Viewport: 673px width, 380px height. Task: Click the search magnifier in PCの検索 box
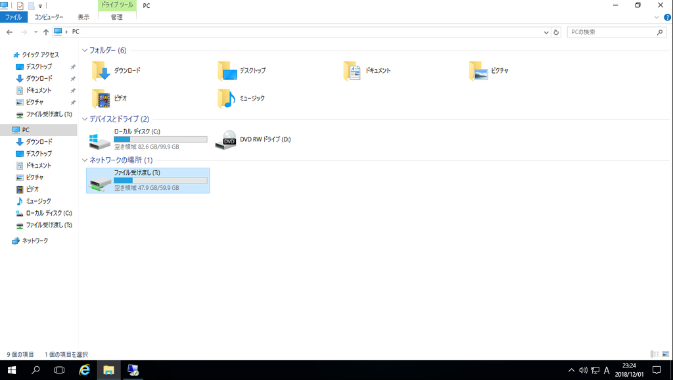coord(660,32)
